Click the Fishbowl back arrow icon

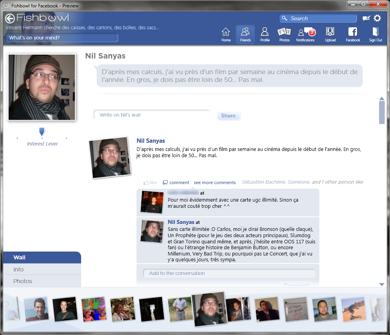point(10,18)
